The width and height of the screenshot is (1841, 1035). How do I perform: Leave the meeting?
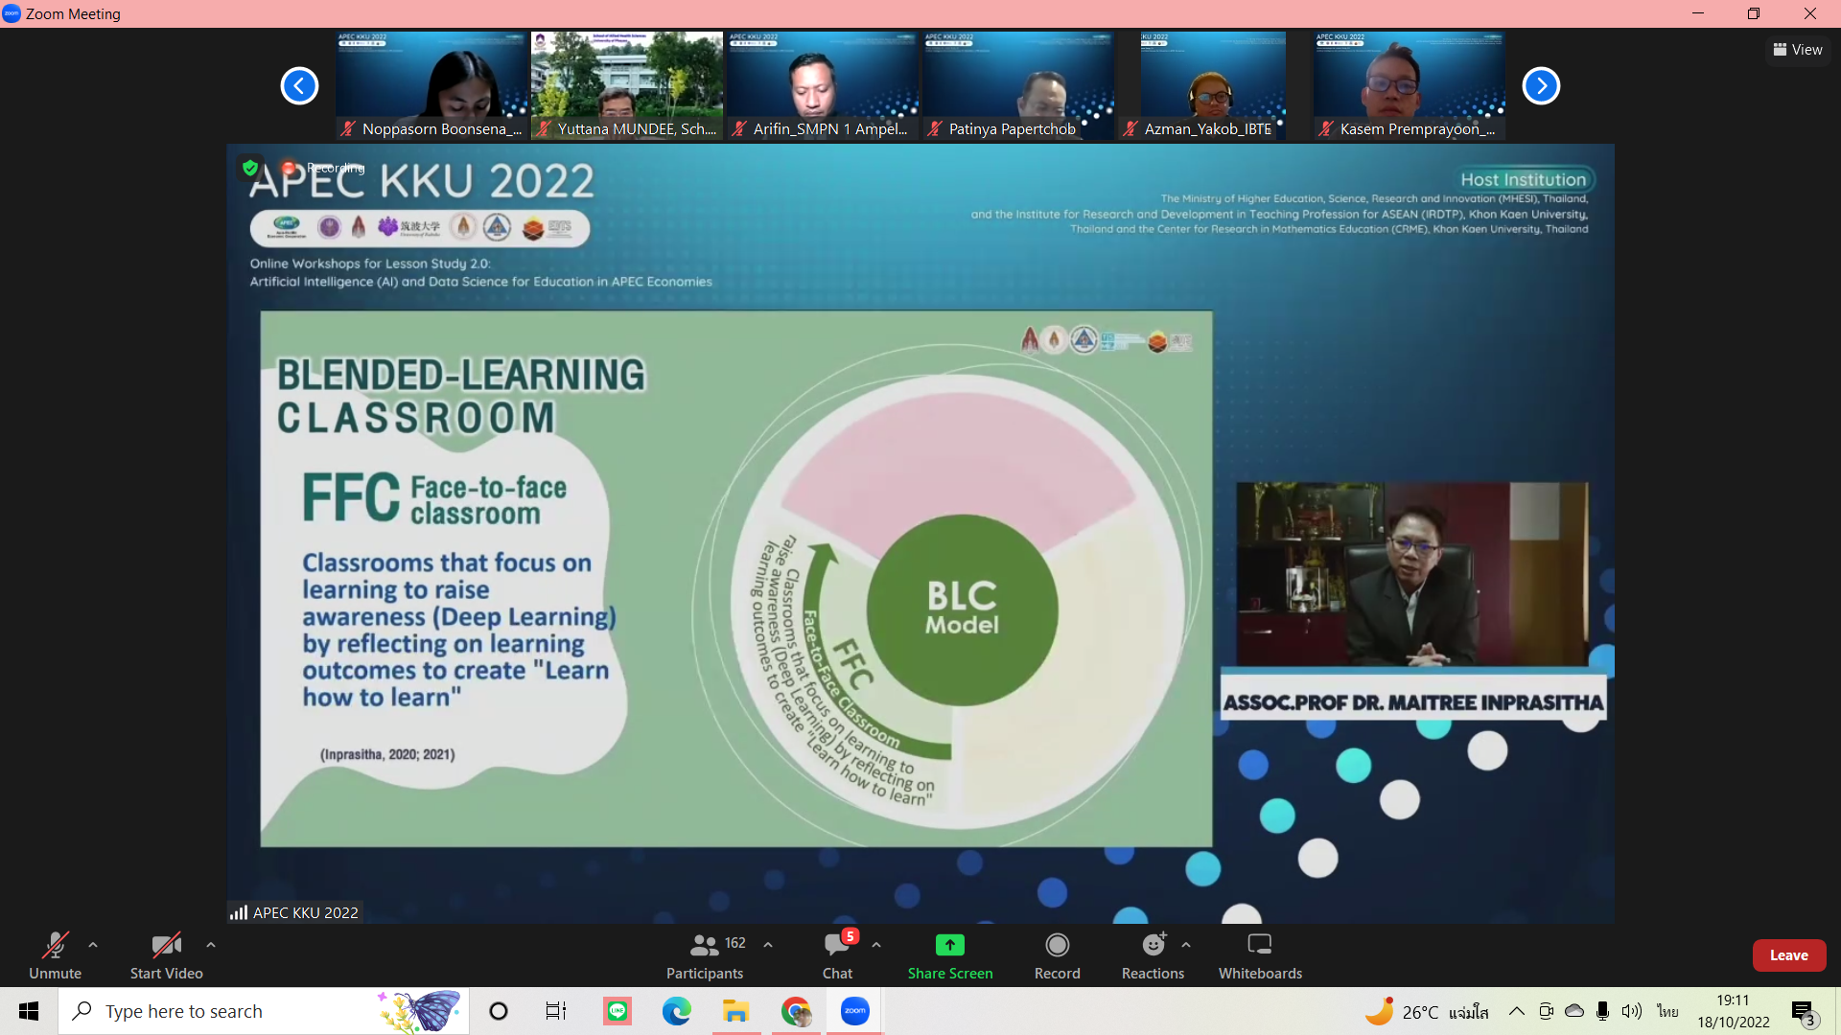pyautogui.click(x=1788, y=955)
